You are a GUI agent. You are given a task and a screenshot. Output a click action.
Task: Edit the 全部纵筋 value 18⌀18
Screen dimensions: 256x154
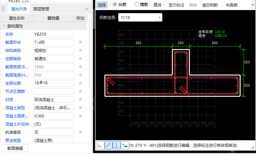click(x=53, y=83)
